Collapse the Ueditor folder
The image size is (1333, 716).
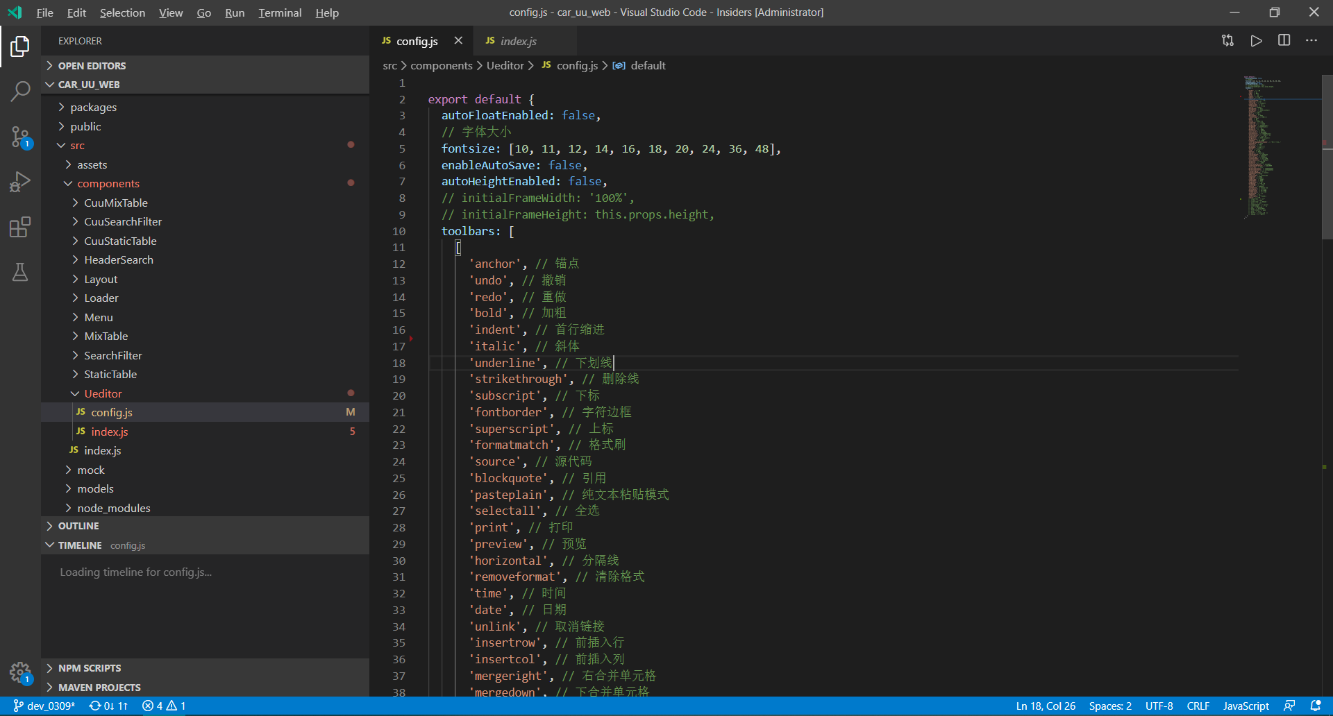click(103, 393)
